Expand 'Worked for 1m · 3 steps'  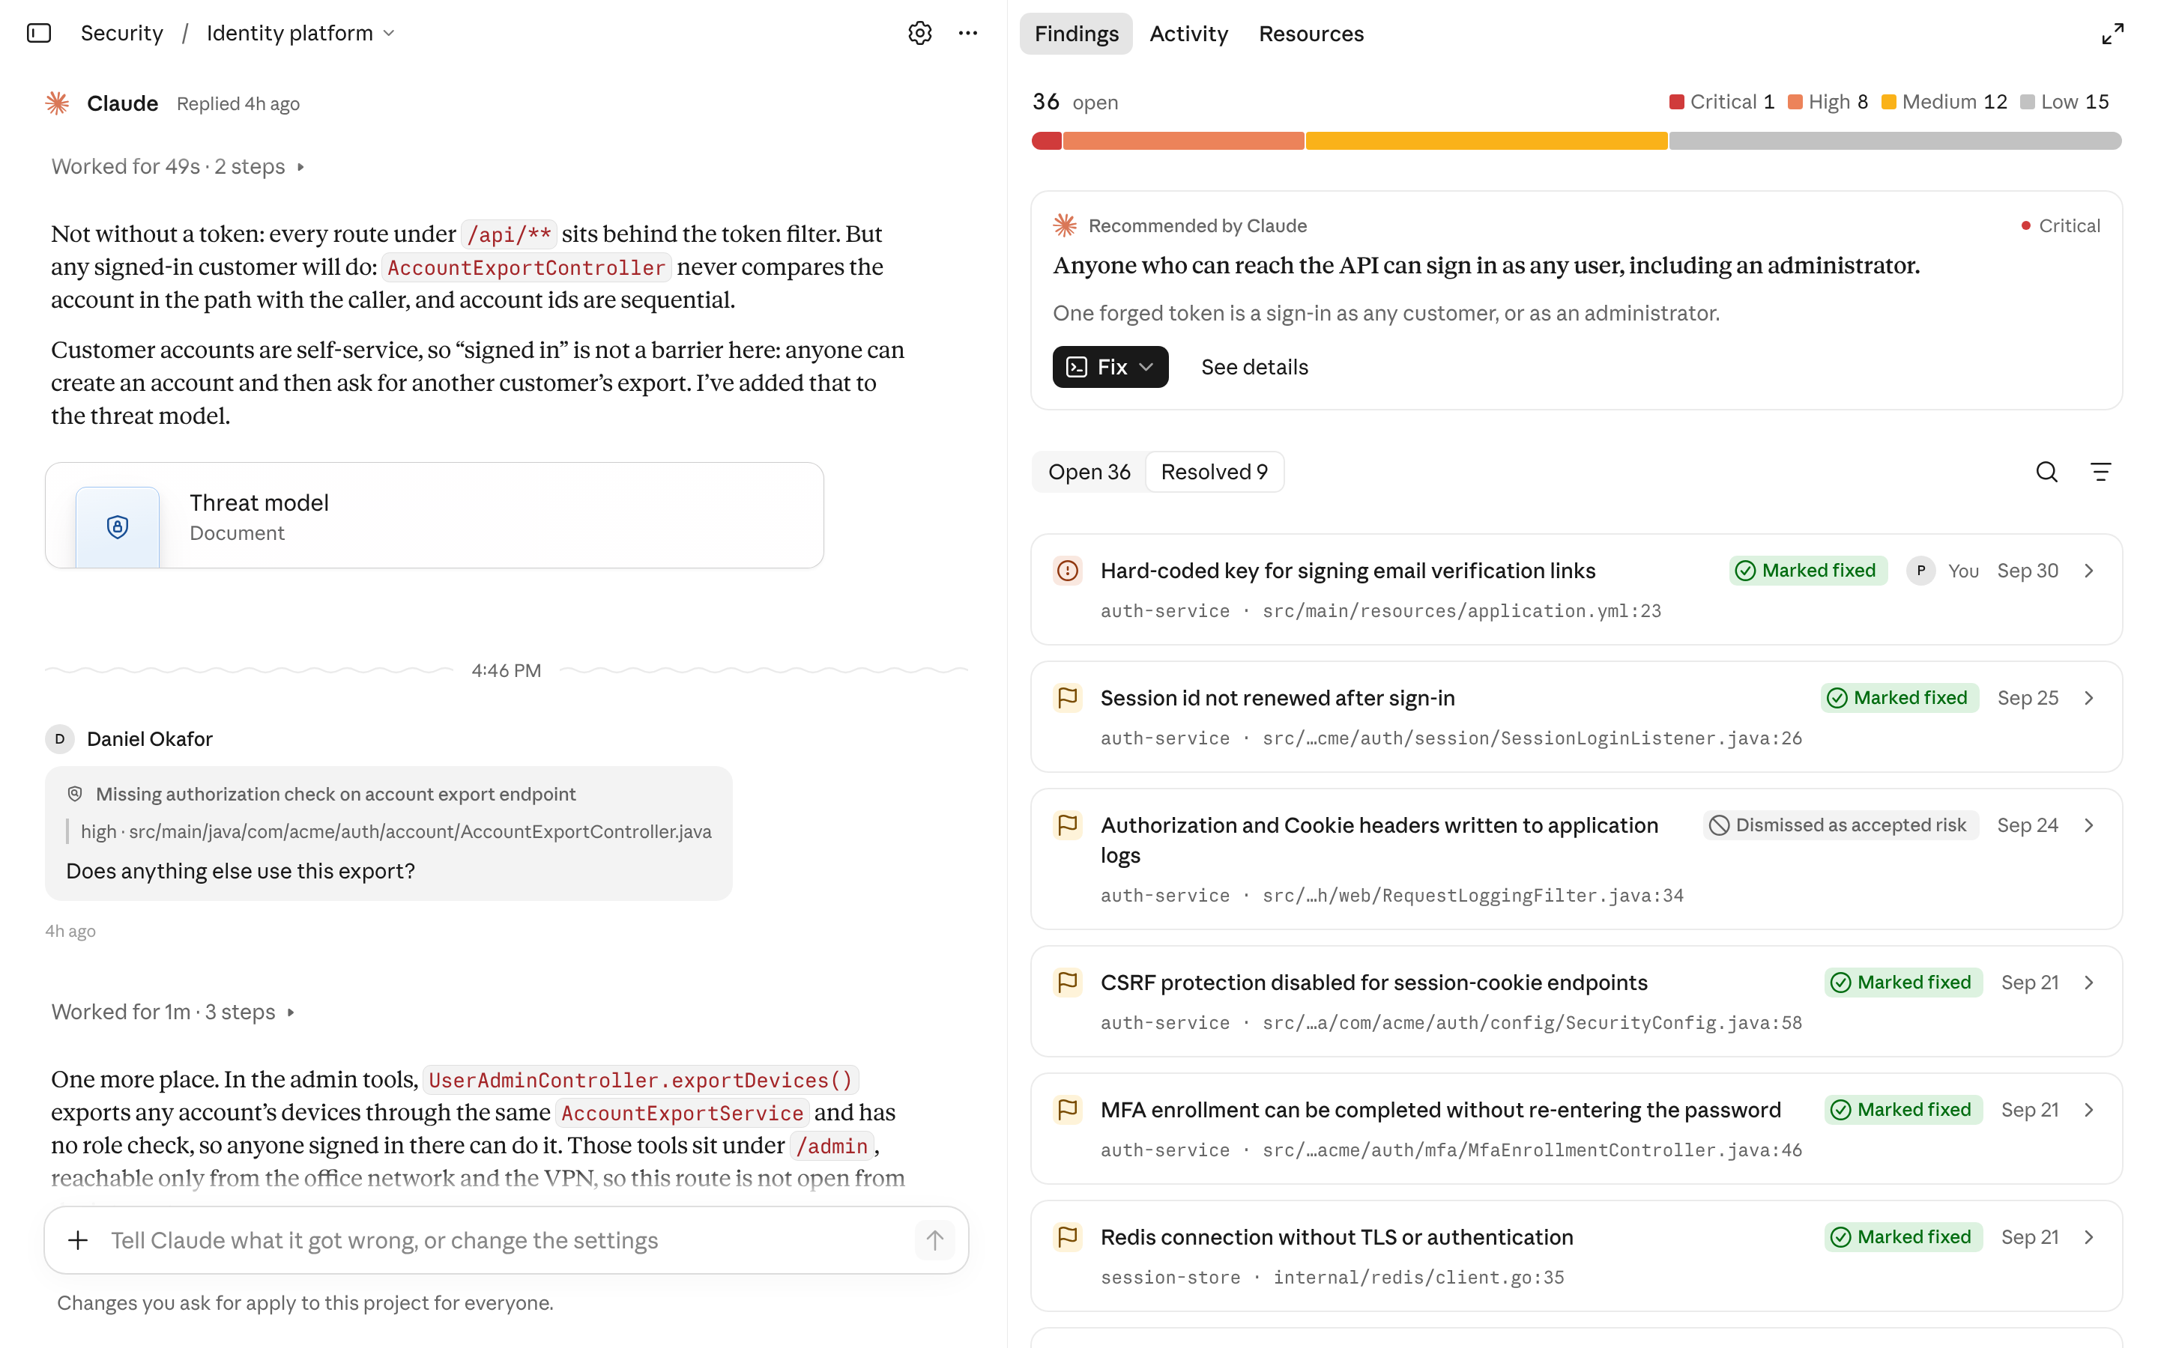(173, 1012)
